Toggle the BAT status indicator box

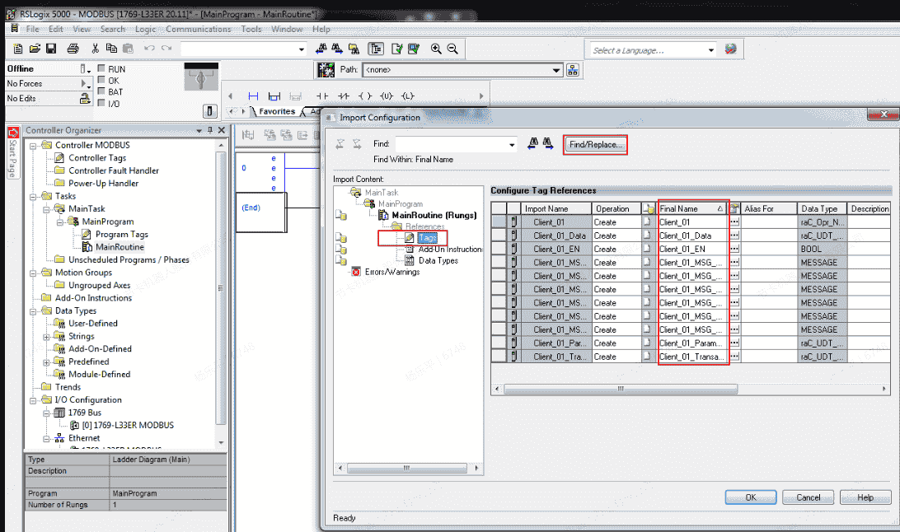point(101,92)
